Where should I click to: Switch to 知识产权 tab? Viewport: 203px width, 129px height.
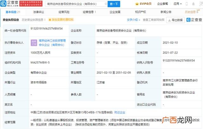click(141, 12)
